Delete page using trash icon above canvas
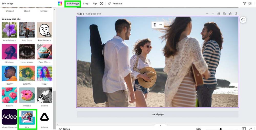 [x=230, y=14]
